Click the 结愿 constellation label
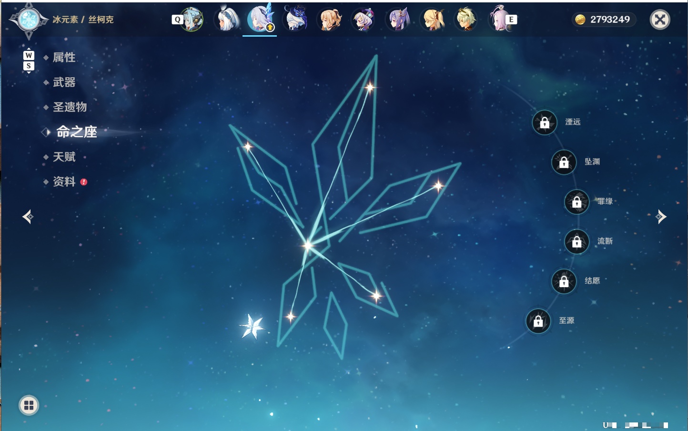Image resolution: width=688 pixels, height=431 pixels. coord(592,281)
